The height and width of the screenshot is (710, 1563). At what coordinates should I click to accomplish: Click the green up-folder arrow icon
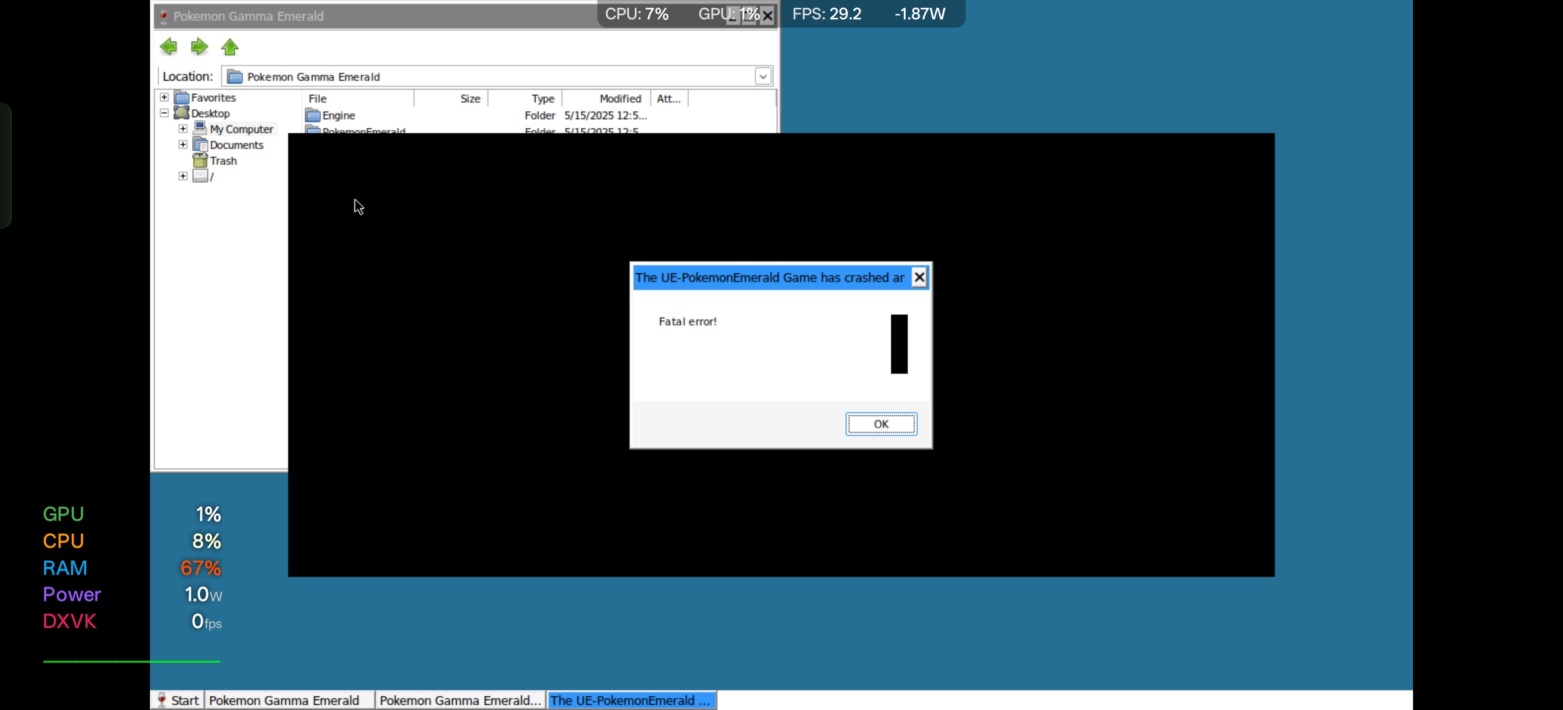point(230,47)
